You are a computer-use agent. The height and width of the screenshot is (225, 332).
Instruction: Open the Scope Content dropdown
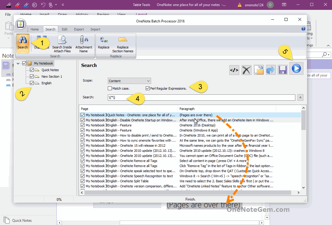(129, 81)
